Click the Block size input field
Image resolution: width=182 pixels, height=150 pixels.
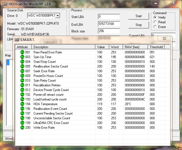pos(109,31)
